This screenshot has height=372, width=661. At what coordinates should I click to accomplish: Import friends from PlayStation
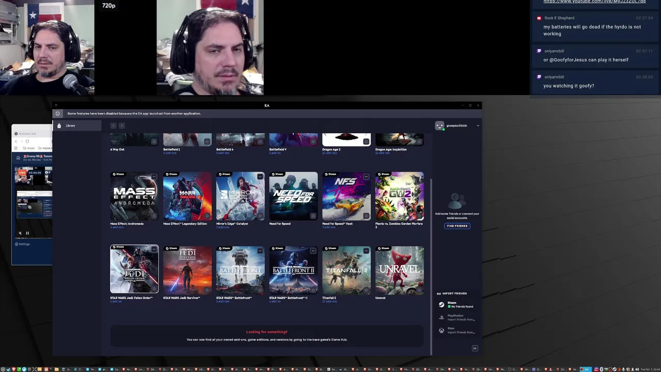457,318
